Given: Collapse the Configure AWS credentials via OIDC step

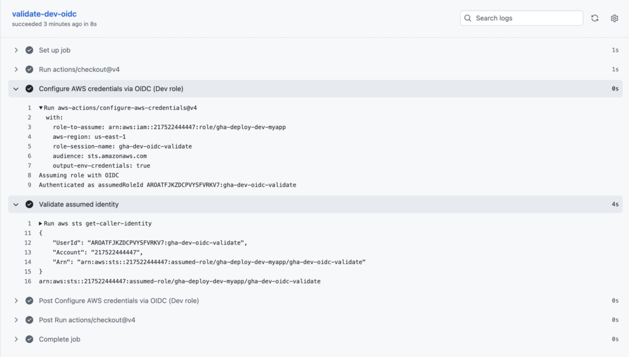Looking at the screenshot, I should tap(16, 88).
